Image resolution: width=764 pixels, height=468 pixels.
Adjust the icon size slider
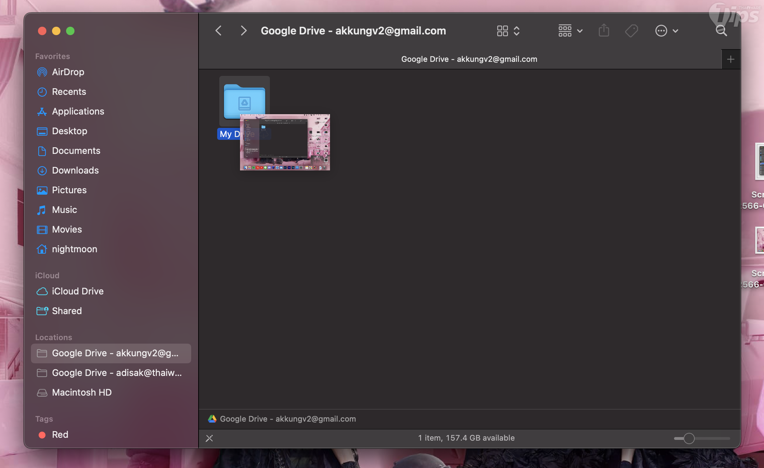[689, 438]
